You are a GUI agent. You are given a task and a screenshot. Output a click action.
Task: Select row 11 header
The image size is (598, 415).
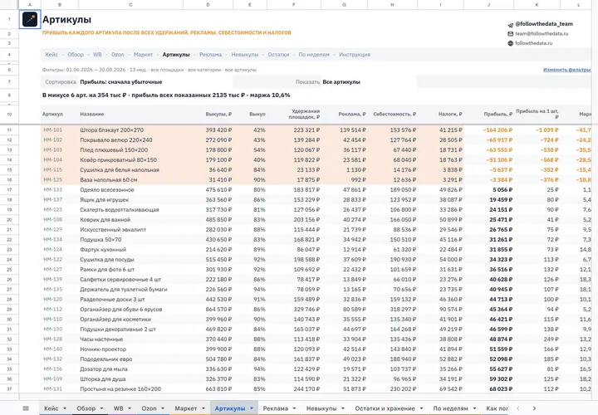click(9, 130)
